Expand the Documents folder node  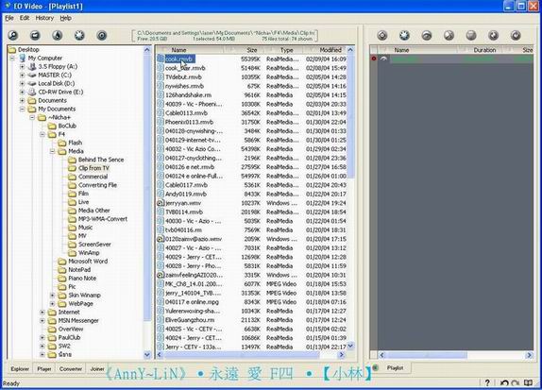(22, 101)
